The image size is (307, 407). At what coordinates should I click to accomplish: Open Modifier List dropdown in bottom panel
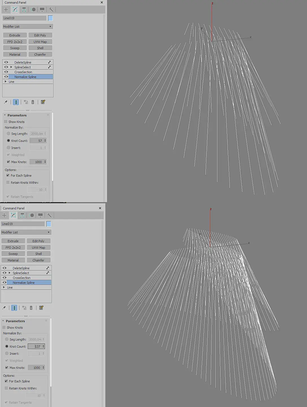click(26, 232)
